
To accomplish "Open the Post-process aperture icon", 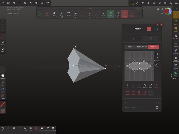I will click(36, 3).
